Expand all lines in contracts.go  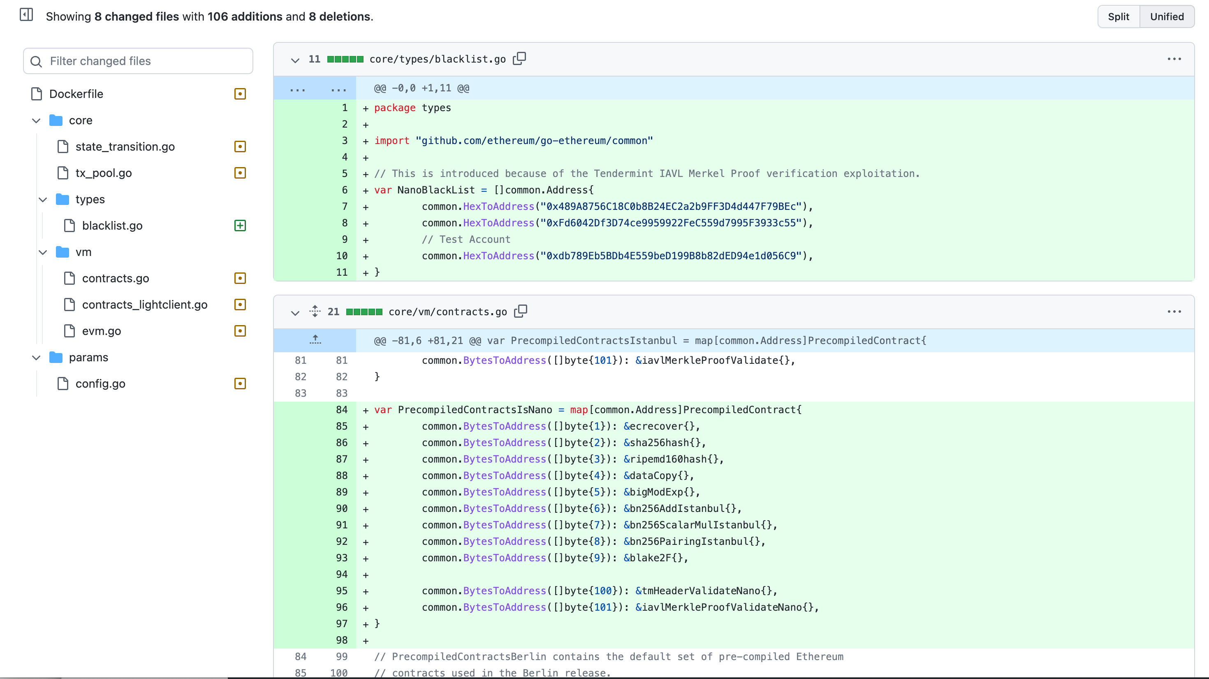(315, 312)
